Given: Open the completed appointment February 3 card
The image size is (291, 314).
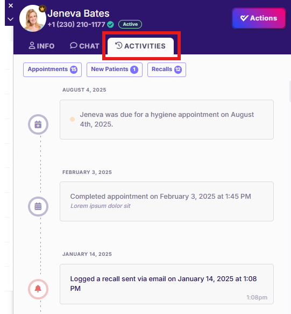Looking at the screenshot, I should coord(167,201).
